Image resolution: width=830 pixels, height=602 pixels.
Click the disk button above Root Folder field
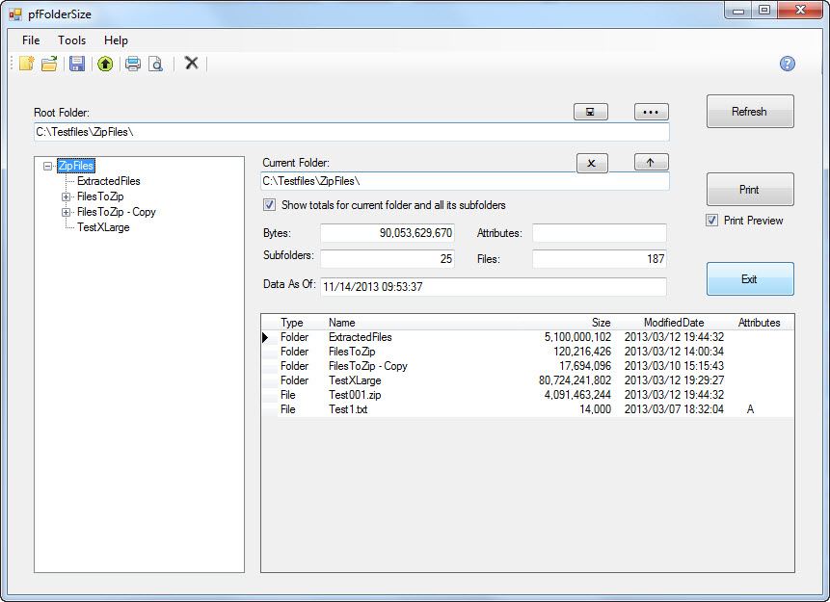tap(590, 112)
